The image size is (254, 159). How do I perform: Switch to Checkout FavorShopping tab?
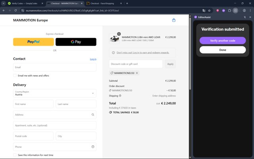tap(102, 3)
